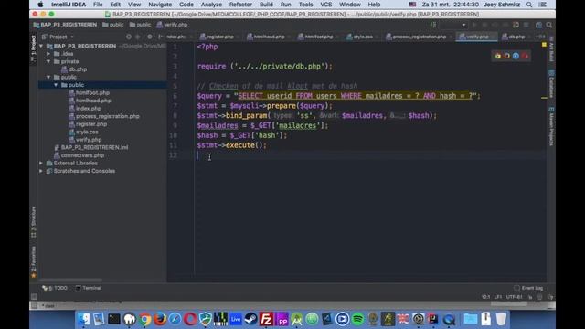Toggle Ant Build tool window stripe
Viewport: 585px width, 329px height.
point(551,49)
